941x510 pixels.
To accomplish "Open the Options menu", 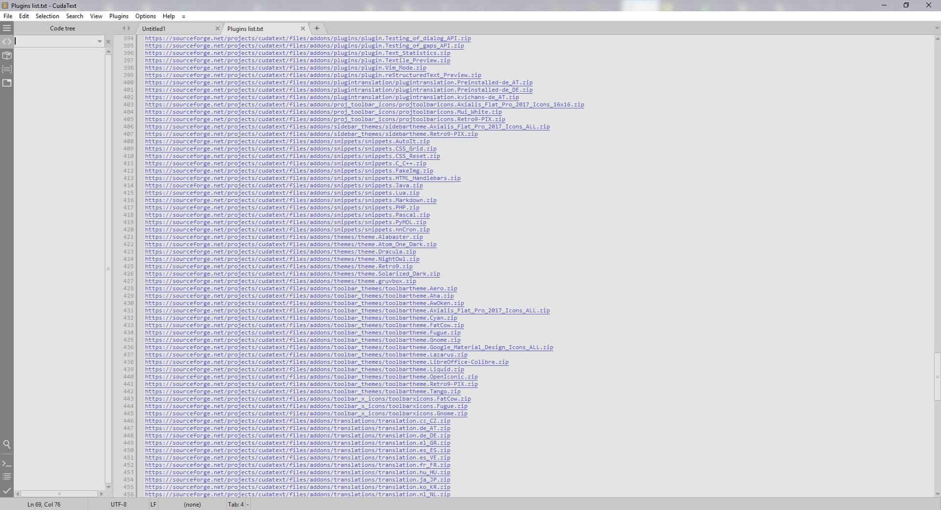I will [146, 16].
